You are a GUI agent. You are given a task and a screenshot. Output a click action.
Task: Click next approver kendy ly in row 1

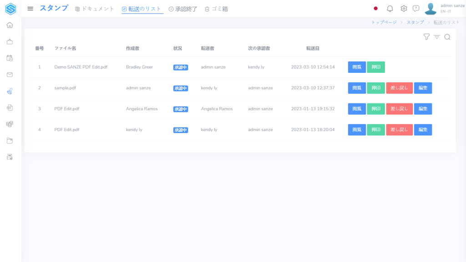tap(256, 67)
